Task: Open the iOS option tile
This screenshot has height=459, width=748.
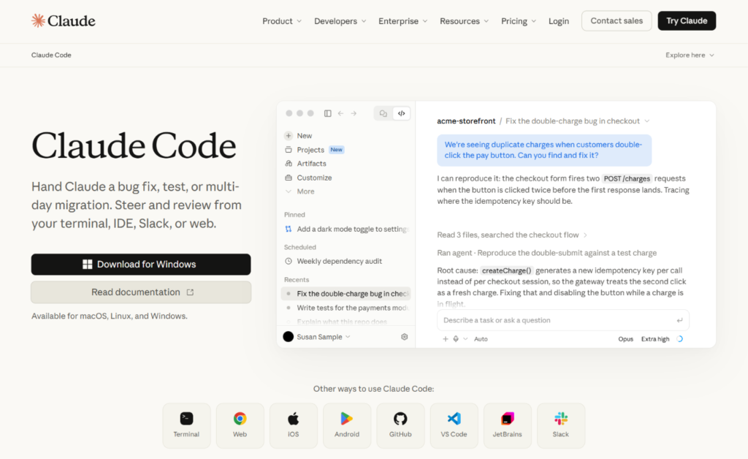Action: click(x=294, y=425)
